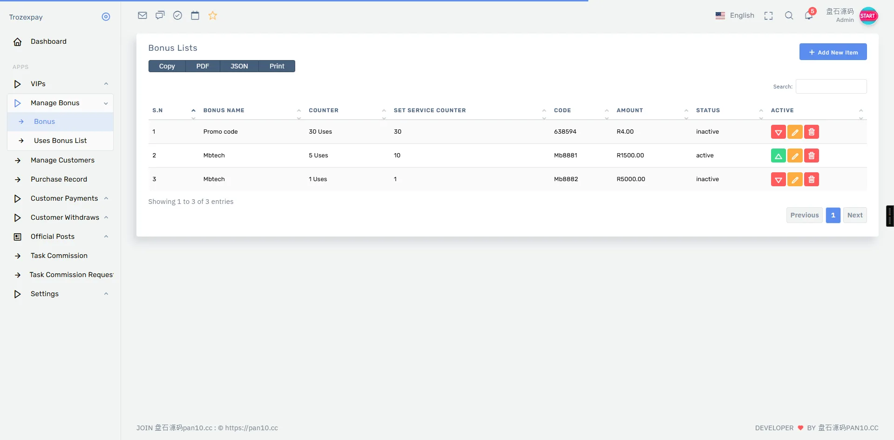Viewport: 894px width, 440px height.
Task: Export the list as JSON
Action: [x=239, y=66]
